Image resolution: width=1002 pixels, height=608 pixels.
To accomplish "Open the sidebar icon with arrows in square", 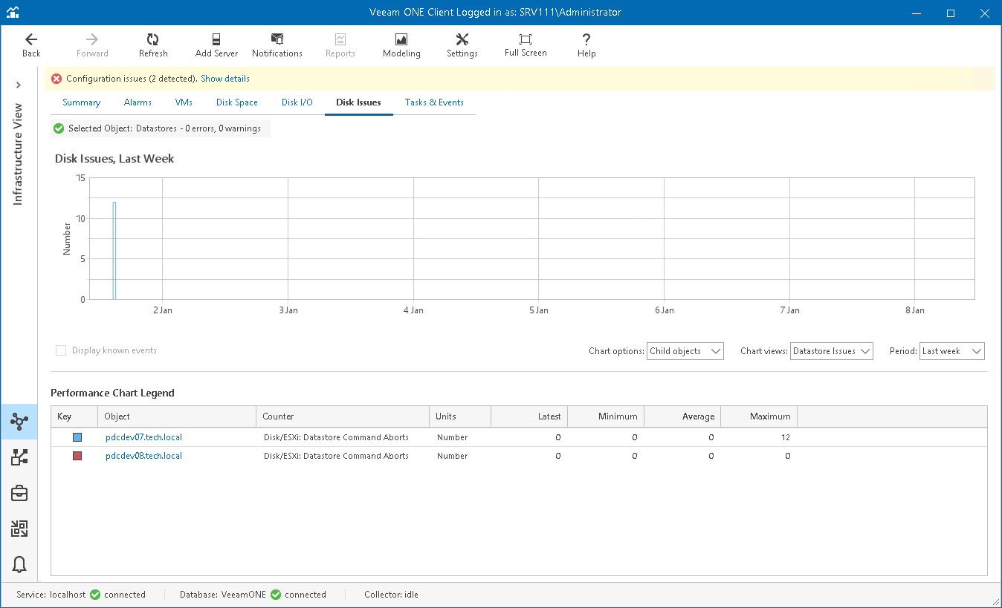I will point(19,529).
